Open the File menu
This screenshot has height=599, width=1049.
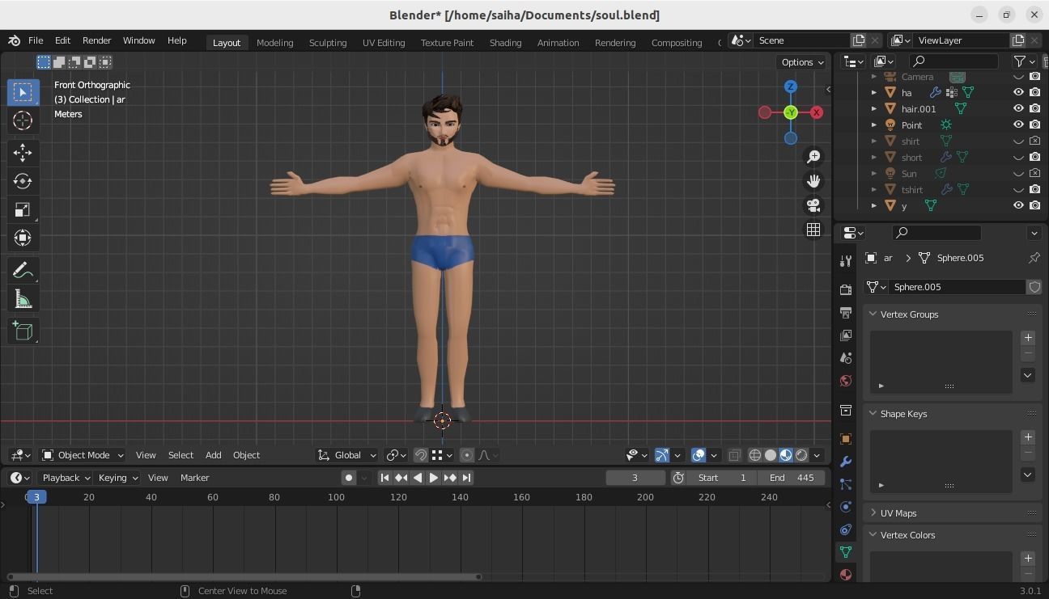[x=36, y=40]
